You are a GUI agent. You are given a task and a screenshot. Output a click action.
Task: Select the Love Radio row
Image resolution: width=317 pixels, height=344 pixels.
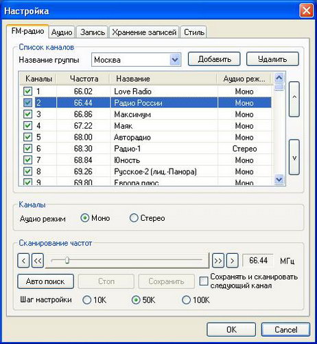point(145,92)
